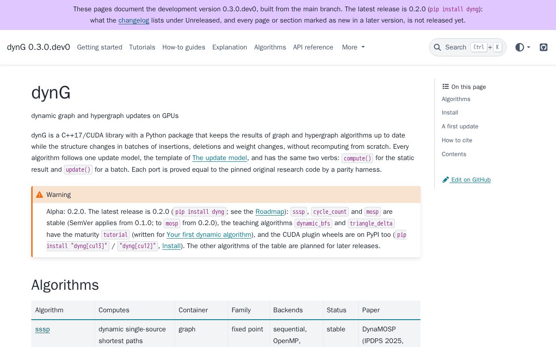
Task: Click the dynG 0.3.0.dev0 home brand link
Action: pyautogui.click(x=39, y=47)
